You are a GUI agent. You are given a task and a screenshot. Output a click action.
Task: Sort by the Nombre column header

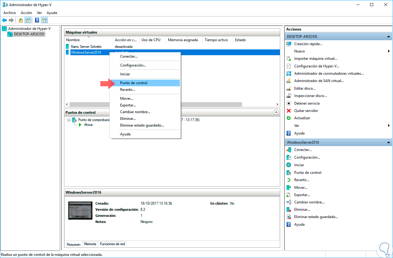coord(89,40)
